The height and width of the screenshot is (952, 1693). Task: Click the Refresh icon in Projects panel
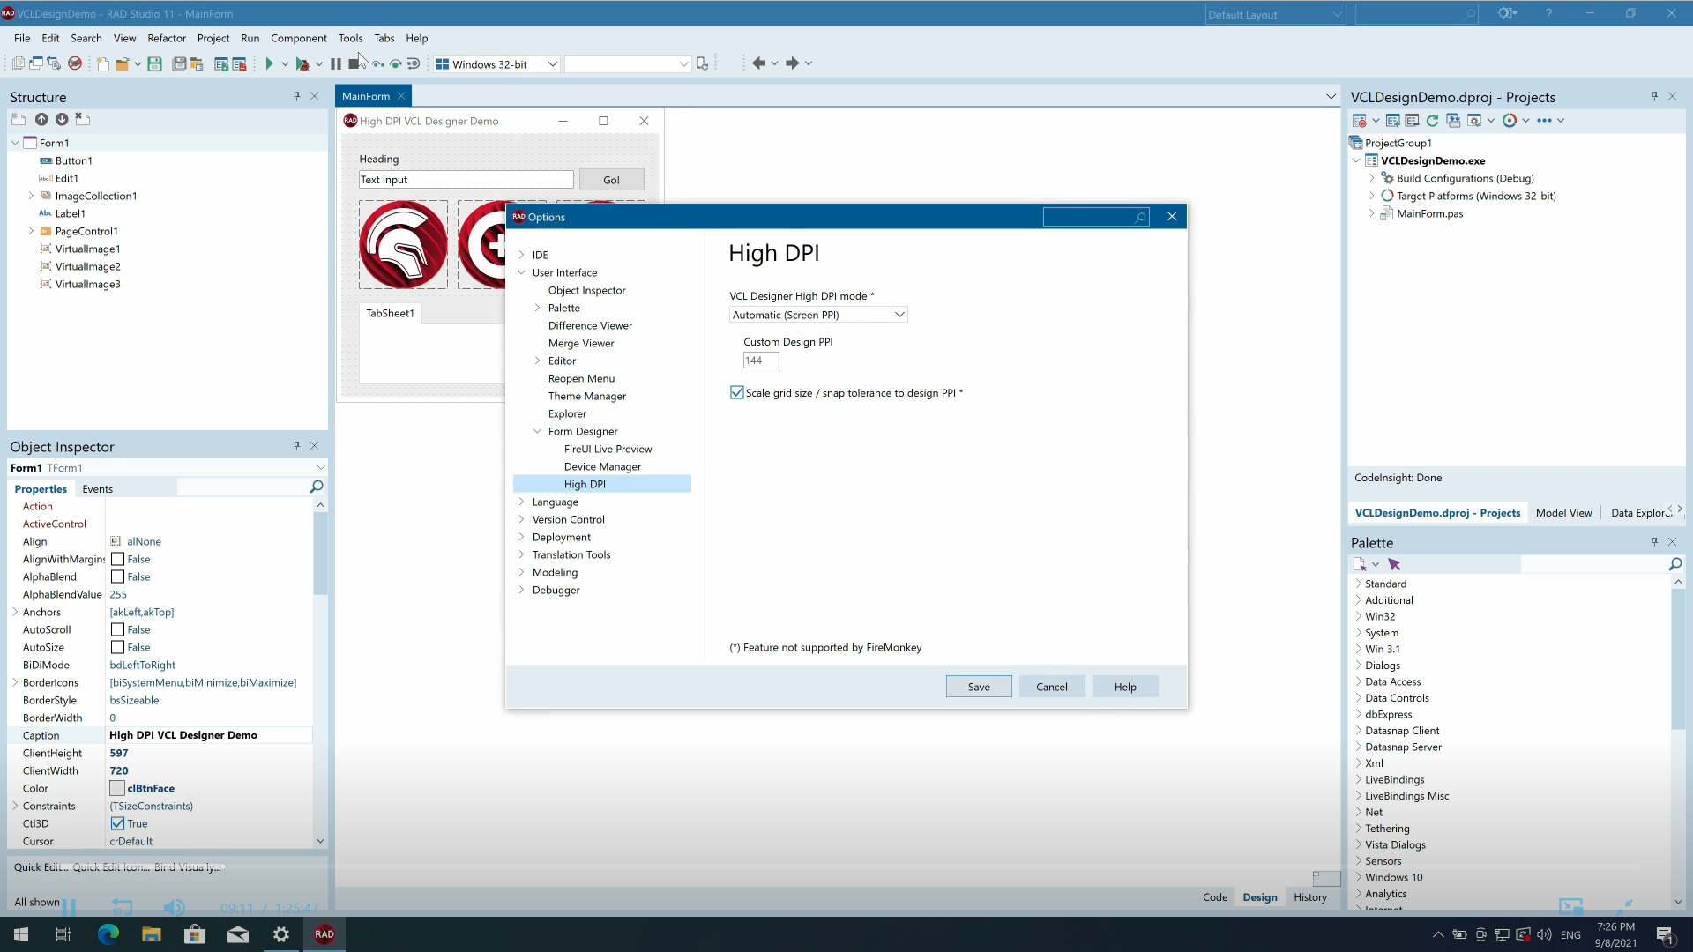click(1432, 121)
